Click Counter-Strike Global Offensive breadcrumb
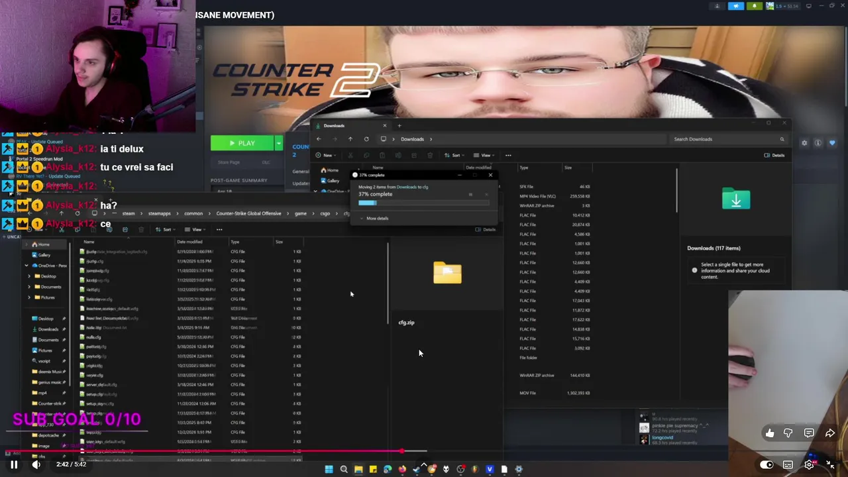The height and width of the screenshot is (477, 848). 248,213
